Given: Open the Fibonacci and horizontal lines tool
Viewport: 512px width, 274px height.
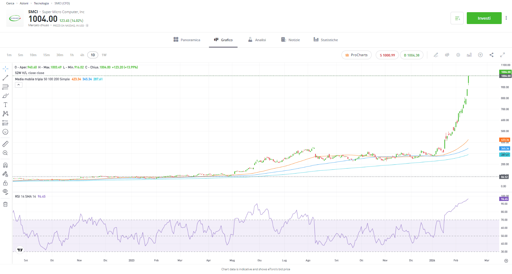Looking at the screenshot, I should (x=5, y=87).
